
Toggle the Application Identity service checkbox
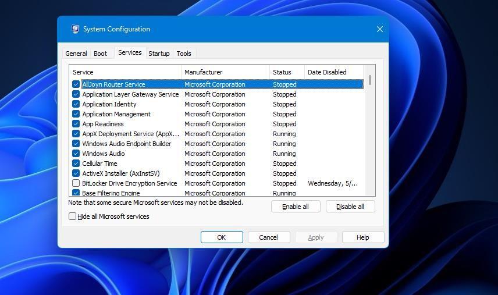pos(76,104)
